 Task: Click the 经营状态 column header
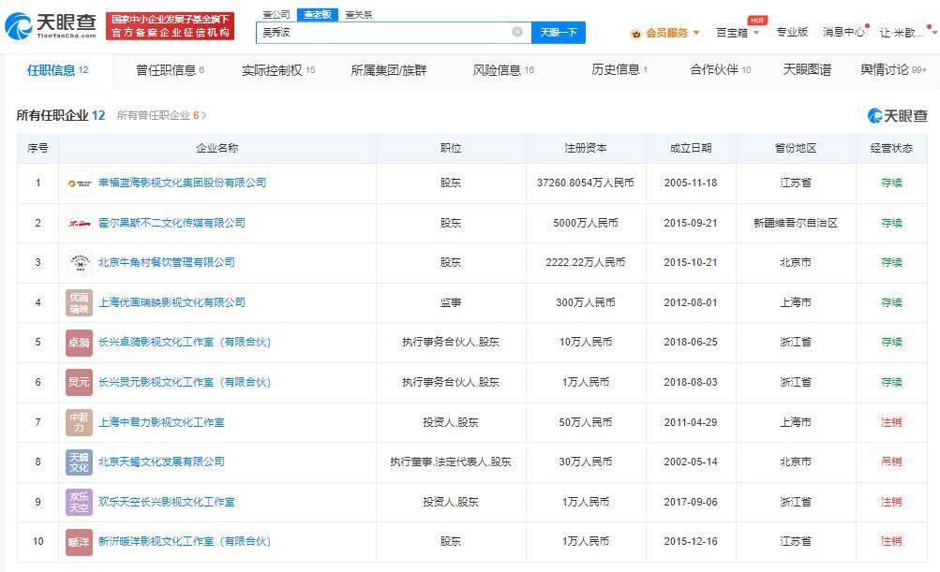[891, 149]
